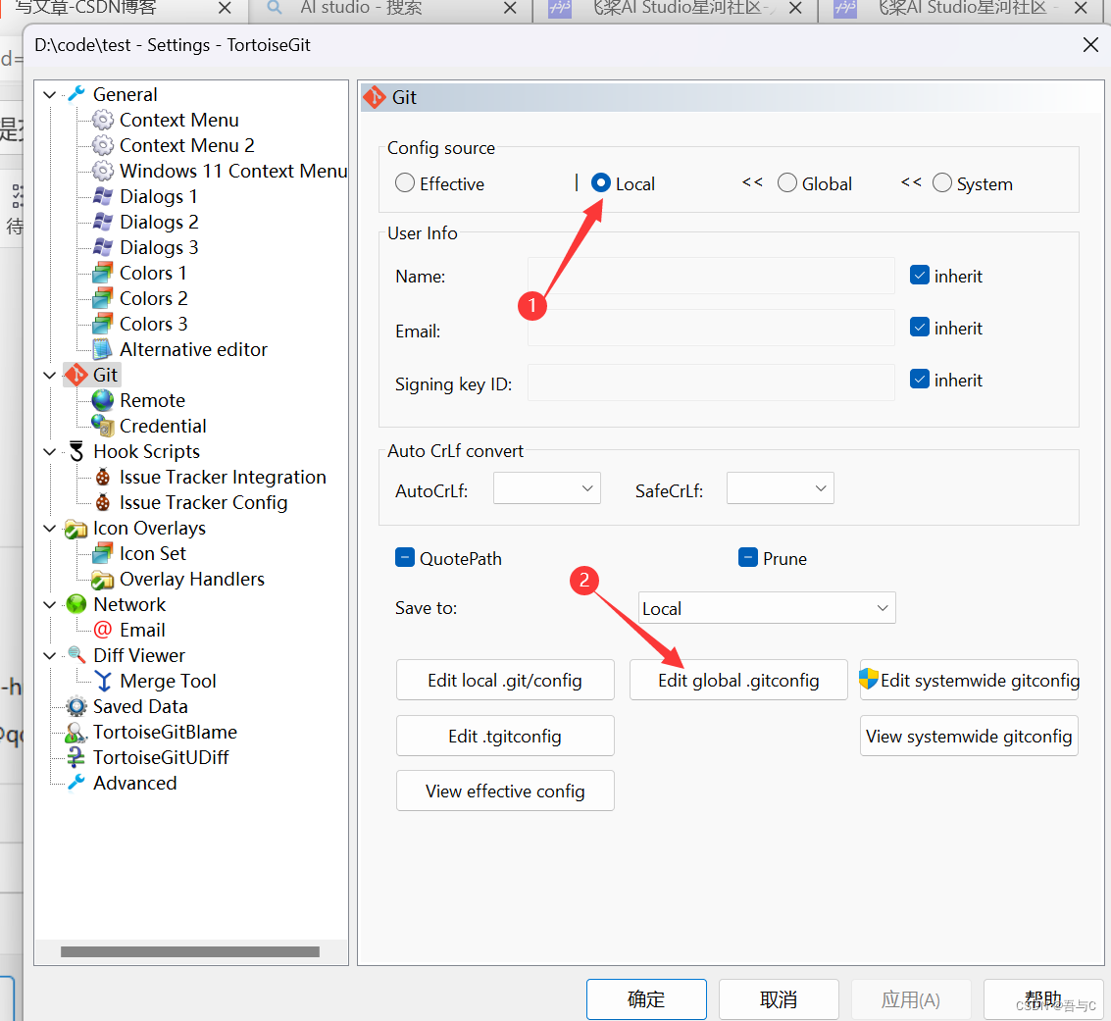The image size is (1111, 1021).
Task: Click the Dialogs 1 icon
Action: click(x=103, y=196)
